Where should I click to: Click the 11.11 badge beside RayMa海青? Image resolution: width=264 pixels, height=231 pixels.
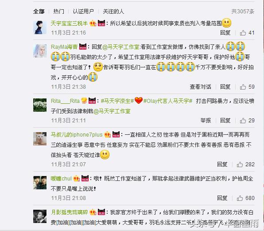(x=83, y=47)
